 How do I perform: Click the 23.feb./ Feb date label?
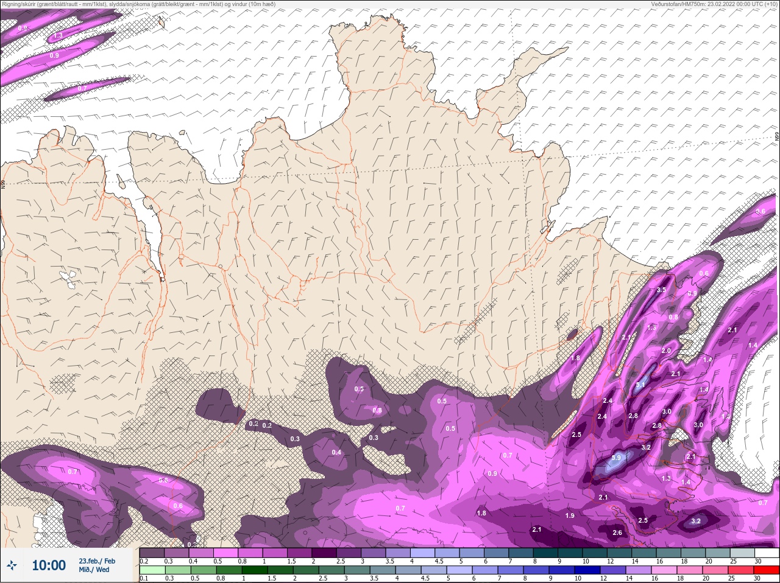pyautogui.click(x=97, y=561)
